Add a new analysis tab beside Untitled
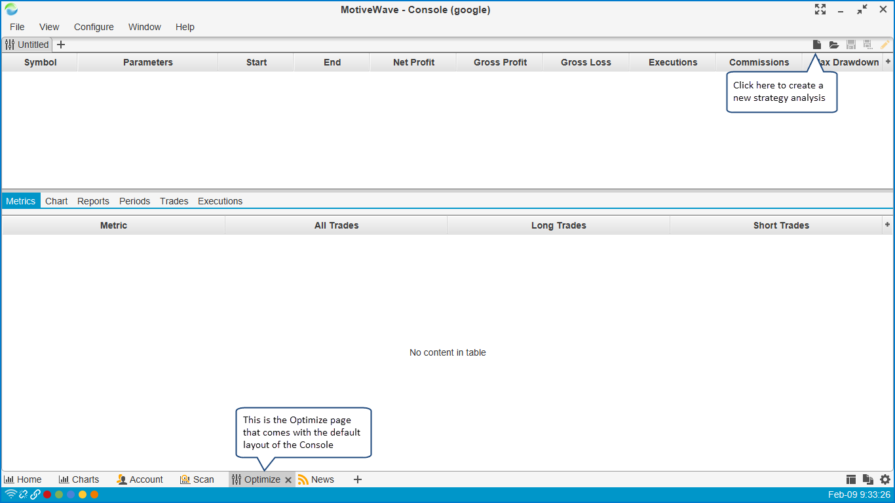Screen dimensions: 895x503 61,45
